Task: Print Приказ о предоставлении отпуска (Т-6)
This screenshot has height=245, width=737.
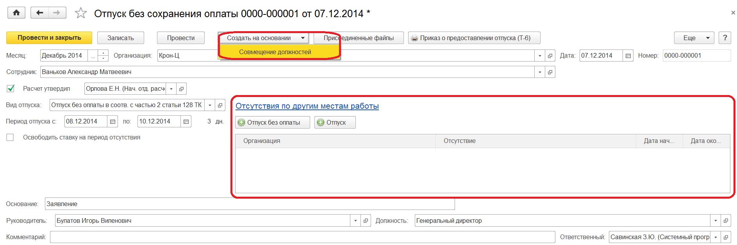Action: pos(475,38)
